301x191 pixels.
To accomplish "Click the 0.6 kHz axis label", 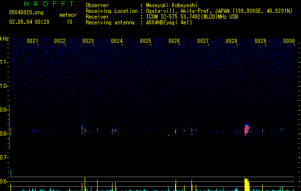I will (4, 181).
